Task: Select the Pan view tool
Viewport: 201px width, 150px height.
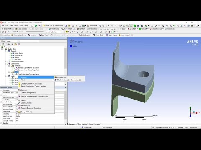Action: [x=155, y=26]
